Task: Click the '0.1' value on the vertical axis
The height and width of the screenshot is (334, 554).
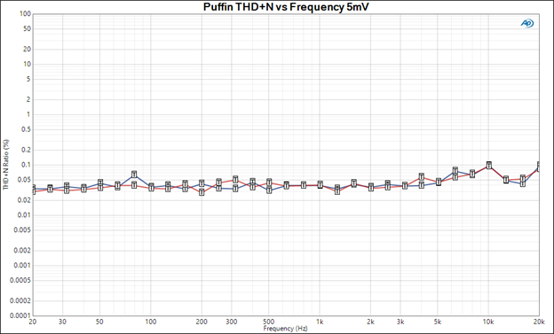Action: [x=27, y=165]
